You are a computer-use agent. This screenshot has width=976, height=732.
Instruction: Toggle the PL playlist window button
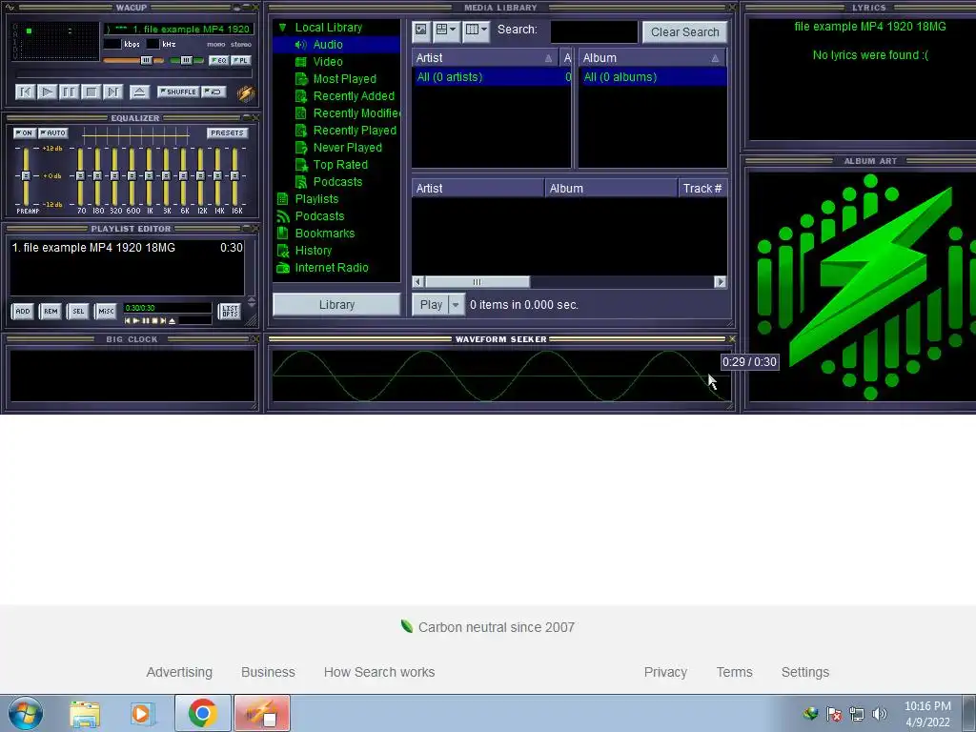pos(241,60)
